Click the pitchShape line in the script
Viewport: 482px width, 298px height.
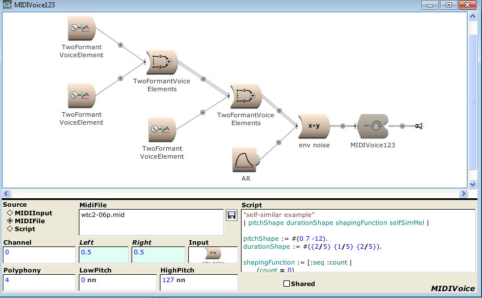(285, 239)
